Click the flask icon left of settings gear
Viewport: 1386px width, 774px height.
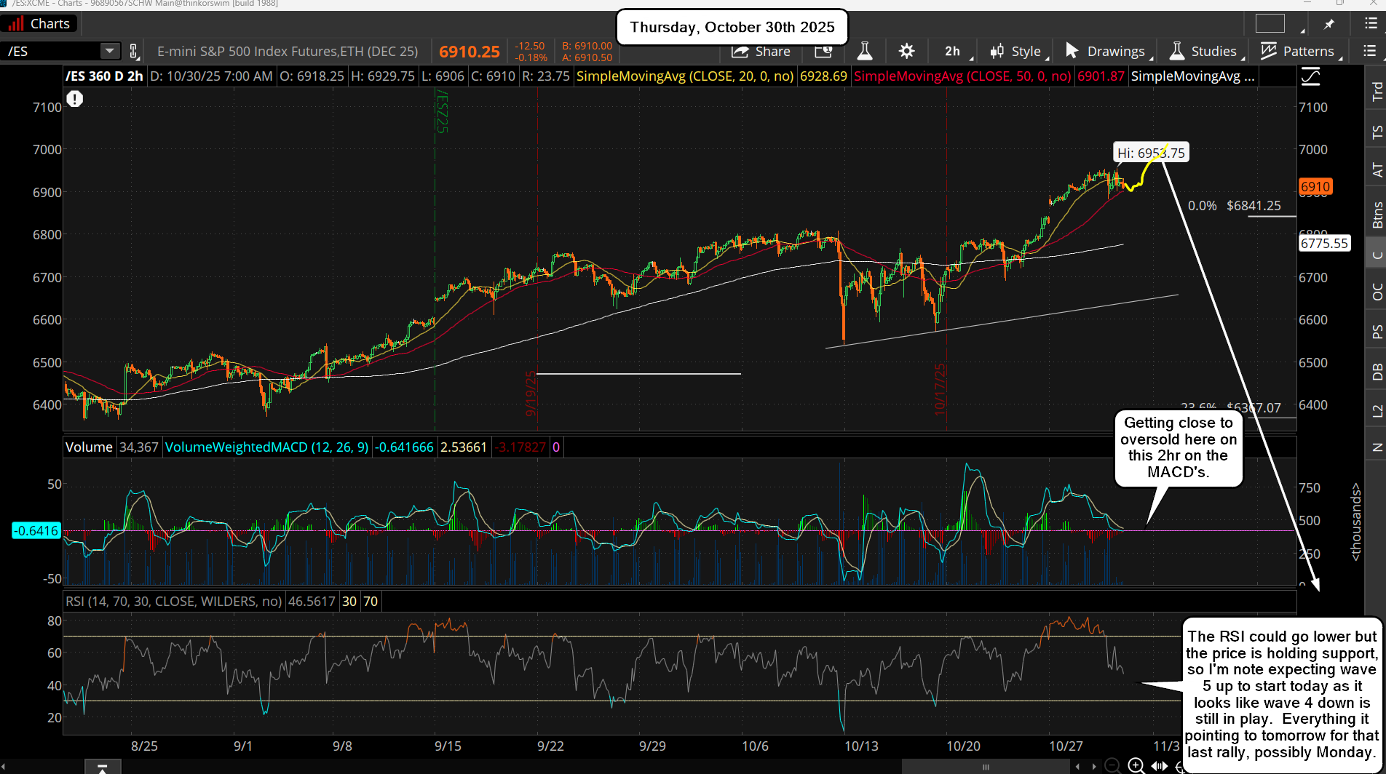click(x=864, y=52)
